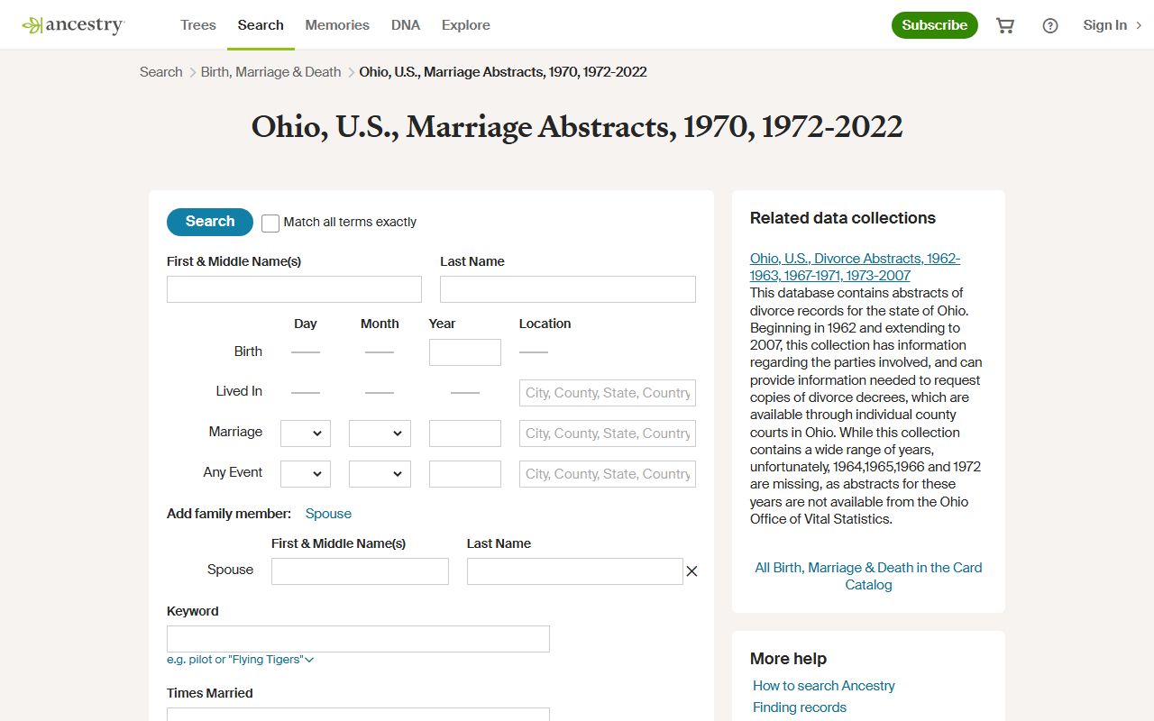The image size is (1154, 721).
Task: Focus the Spouse first name field
Action: pos(360,571)
